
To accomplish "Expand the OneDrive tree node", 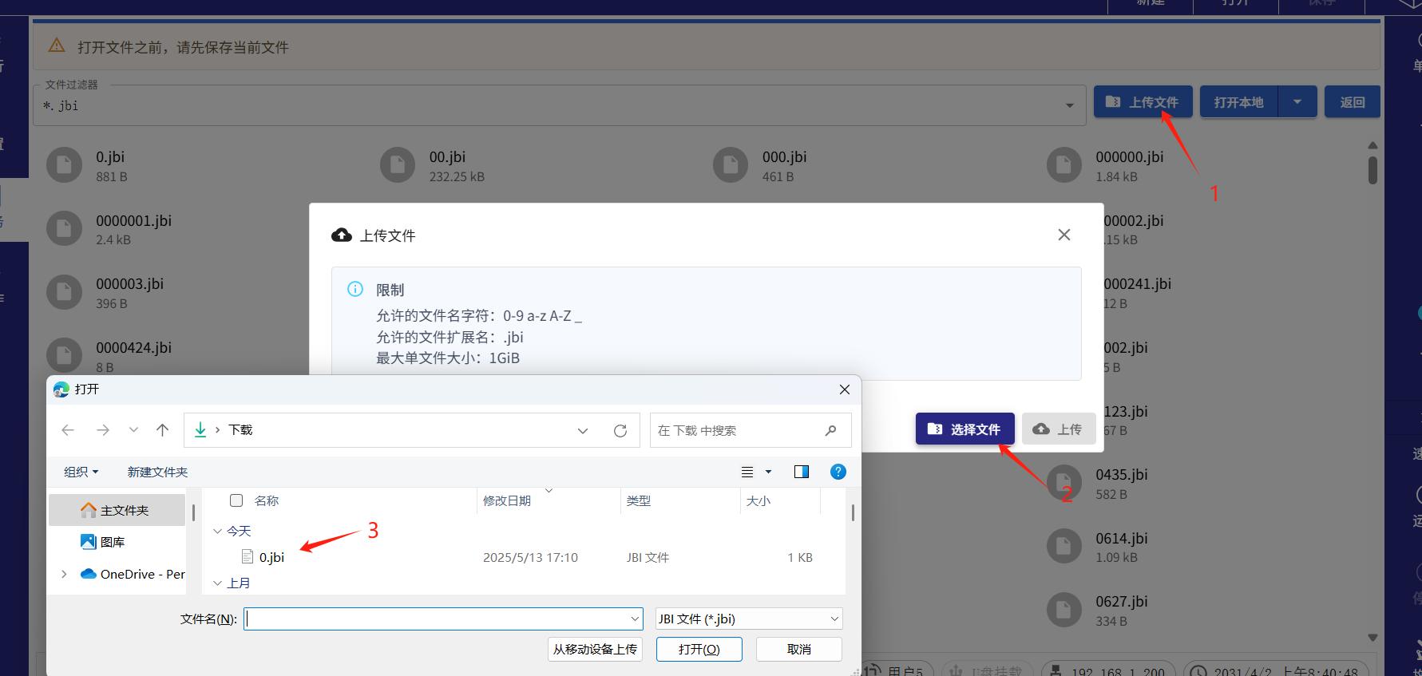I will [64, 574].
